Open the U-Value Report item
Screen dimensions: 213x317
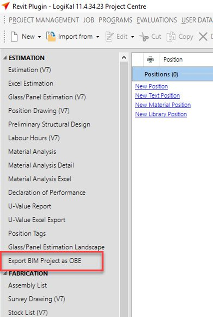click(30, 206)
